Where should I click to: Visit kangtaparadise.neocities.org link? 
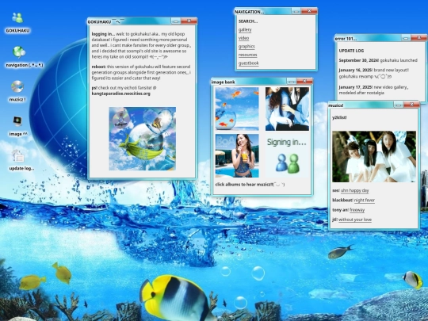pos(121,94)
